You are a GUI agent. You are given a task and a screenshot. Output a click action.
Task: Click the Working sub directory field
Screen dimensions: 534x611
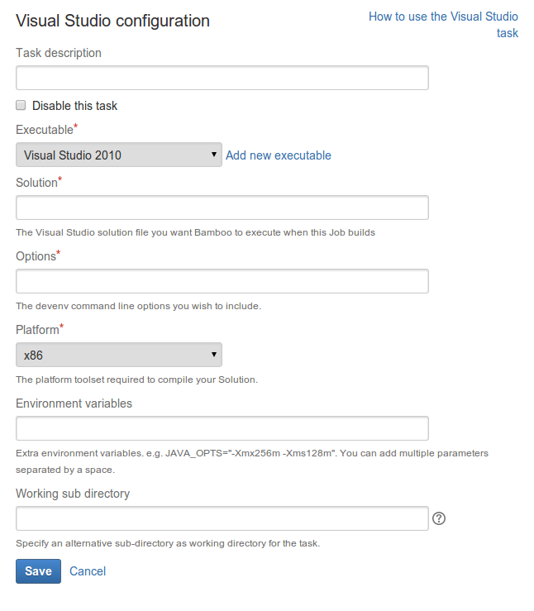(x=222, y=518)
